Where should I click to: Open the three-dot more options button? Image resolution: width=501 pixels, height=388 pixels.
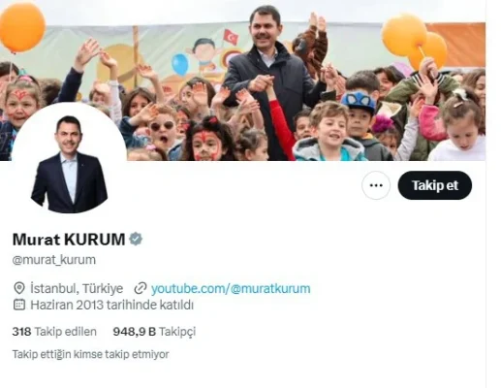point(376,185)
